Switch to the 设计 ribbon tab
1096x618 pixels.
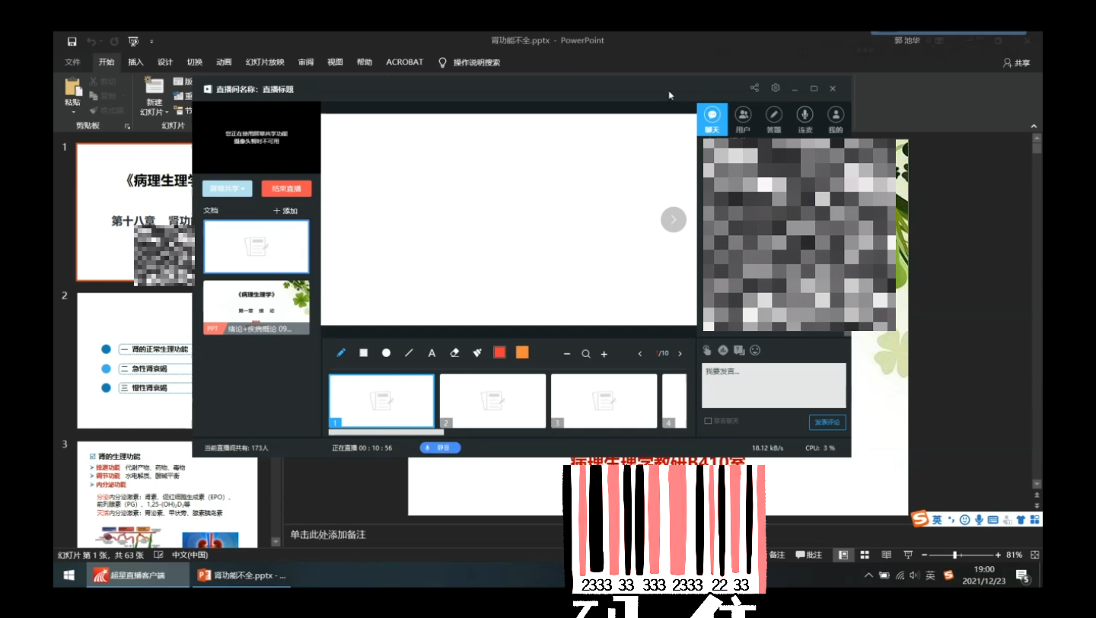pyautogui.click(x=165, y=62)
